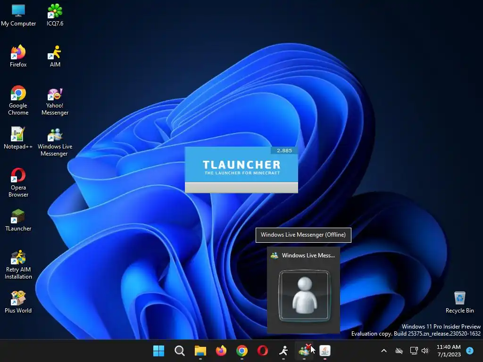Open the My Computer desktop icon
This screenshot has width=483, height=362.
click(x=18, y=16)
